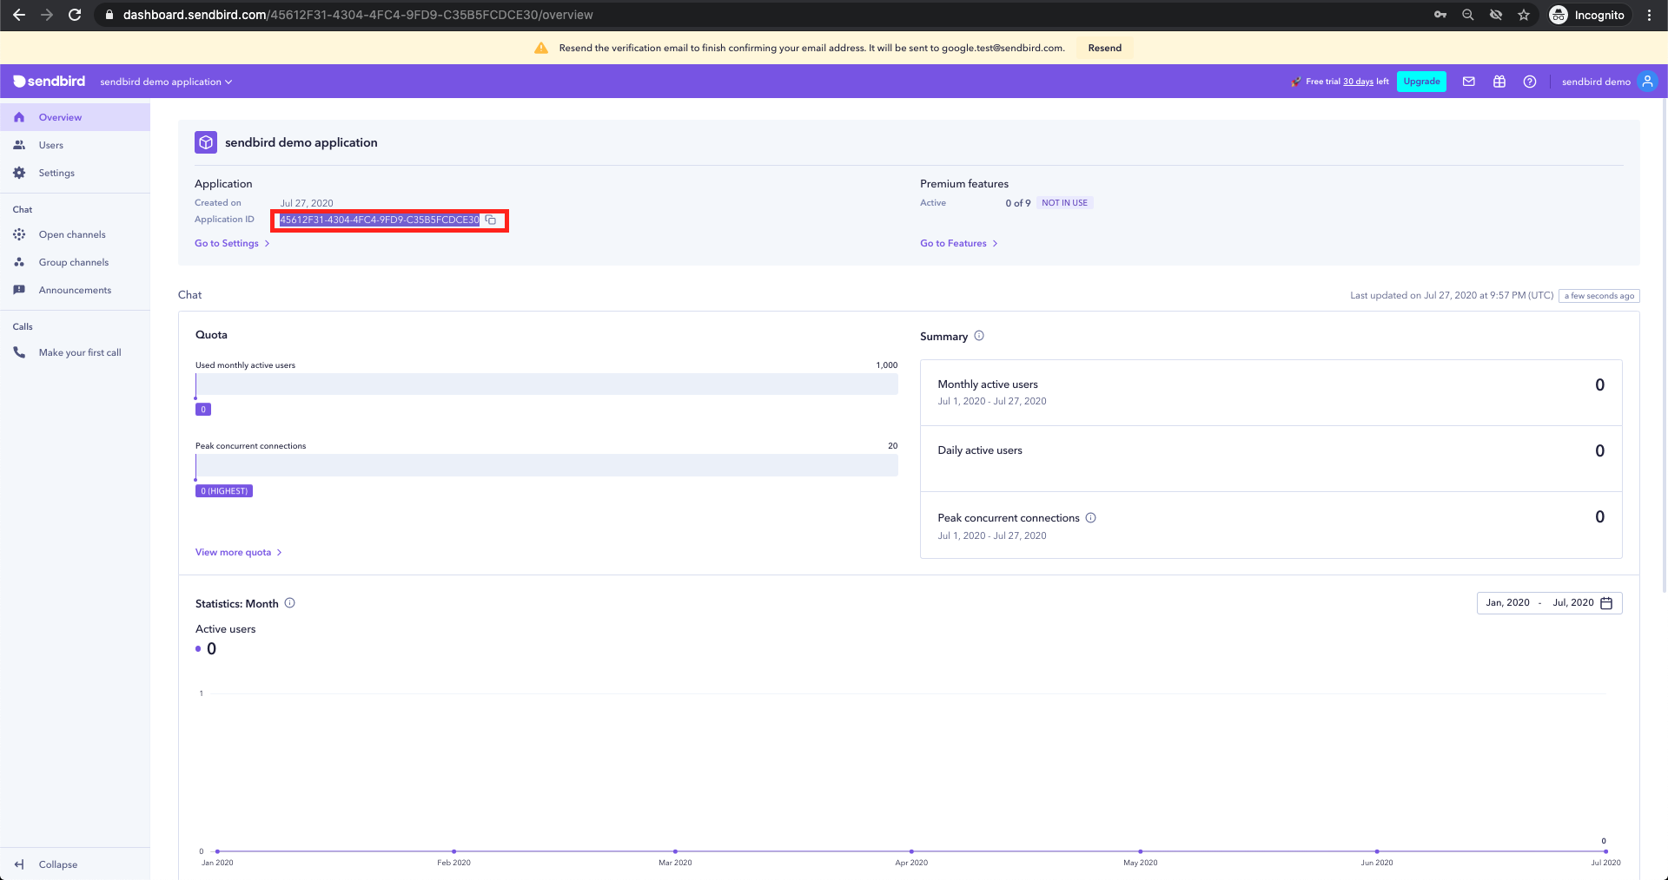Open Settings in the sidebar
Image resolution: width=1668 pixels, height=880 pixels.
coord(75,173)
